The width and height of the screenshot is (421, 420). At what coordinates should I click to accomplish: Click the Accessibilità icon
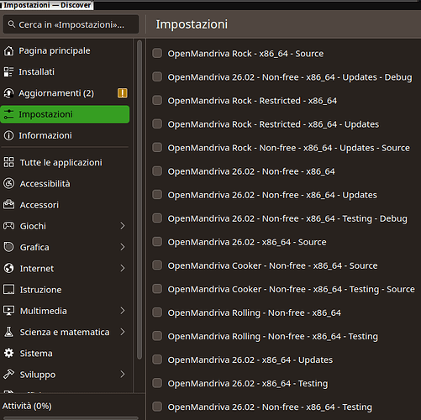pos(8,184)
